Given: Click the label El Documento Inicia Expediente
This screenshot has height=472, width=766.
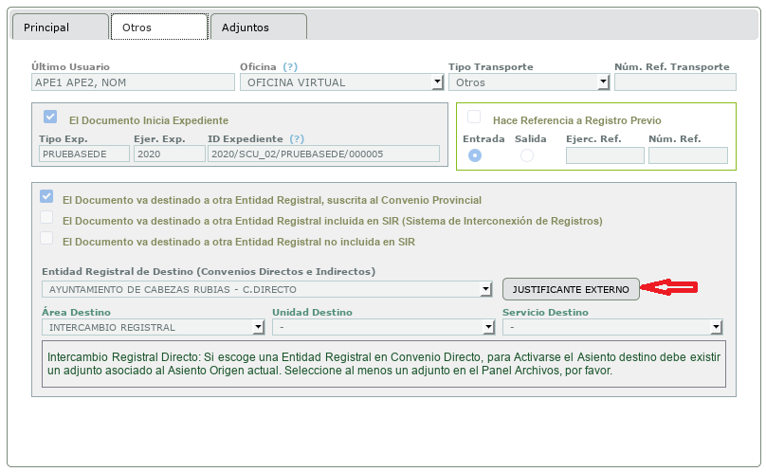Looking at the screenshot, I should [x=149, y=120].
